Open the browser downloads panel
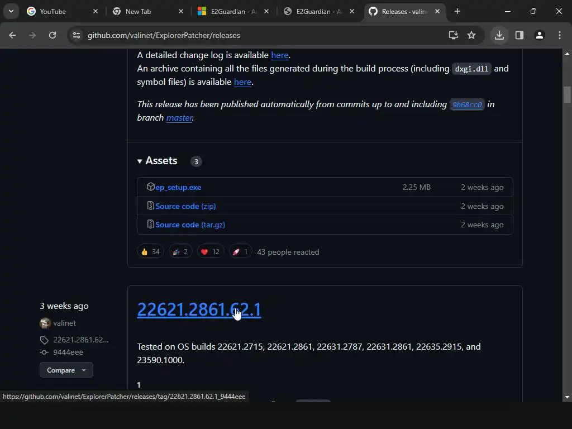 (x=499, y=35)
